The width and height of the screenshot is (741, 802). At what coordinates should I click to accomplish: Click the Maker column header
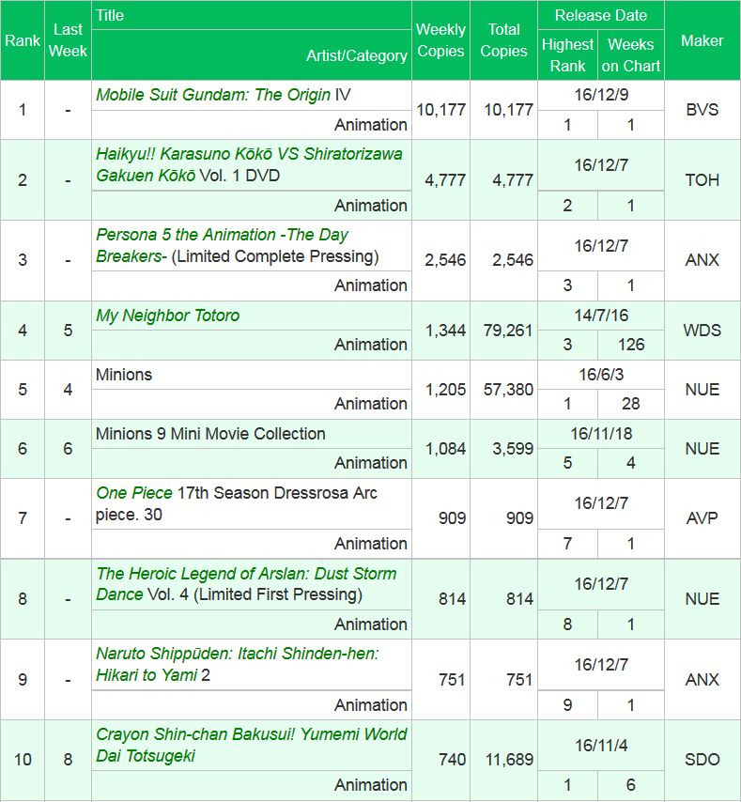click(702, 40)
